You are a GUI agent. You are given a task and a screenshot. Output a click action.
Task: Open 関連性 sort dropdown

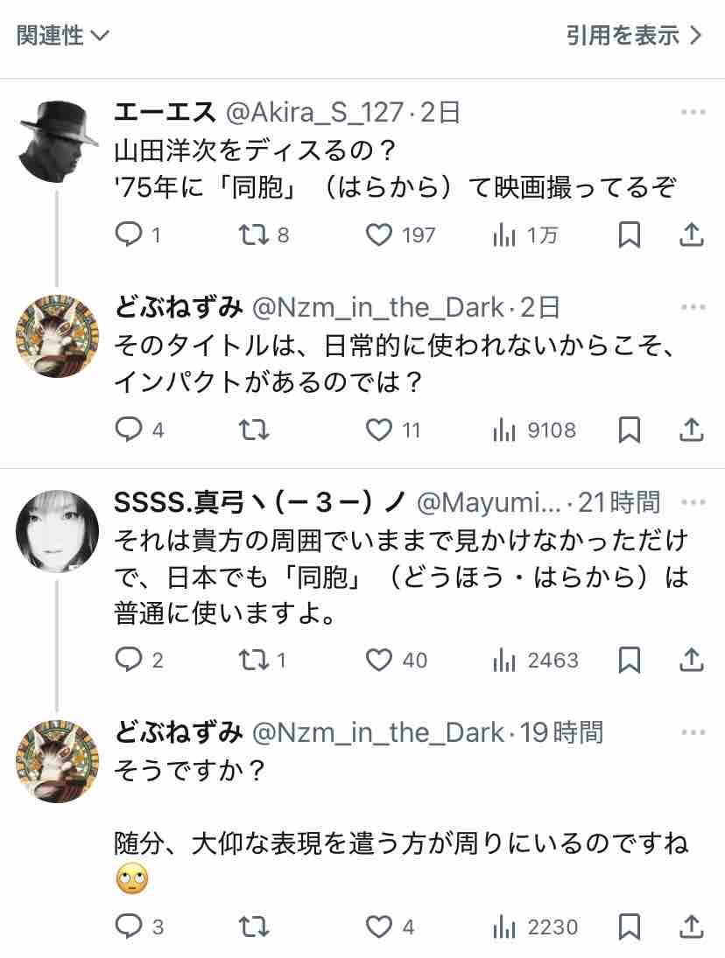click(62, 36)
